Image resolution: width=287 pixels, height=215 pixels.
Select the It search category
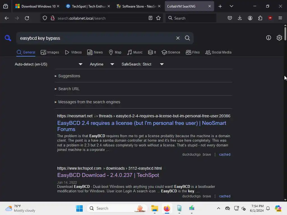point(152,52)
